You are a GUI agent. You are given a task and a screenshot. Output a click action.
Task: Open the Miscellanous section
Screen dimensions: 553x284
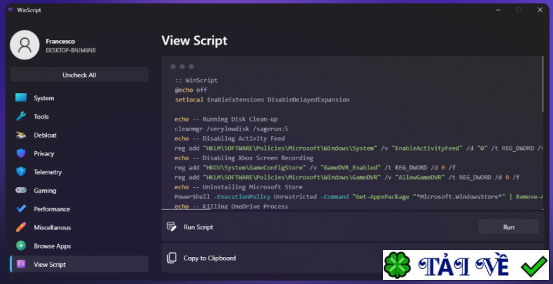pyautogui.click(x=52, y=227)
